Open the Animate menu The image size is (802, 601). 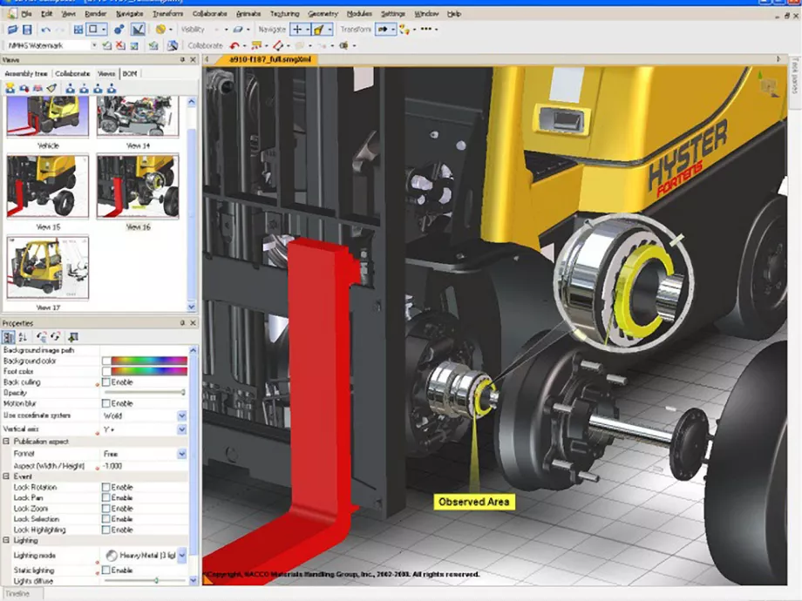tap(248, 14)
